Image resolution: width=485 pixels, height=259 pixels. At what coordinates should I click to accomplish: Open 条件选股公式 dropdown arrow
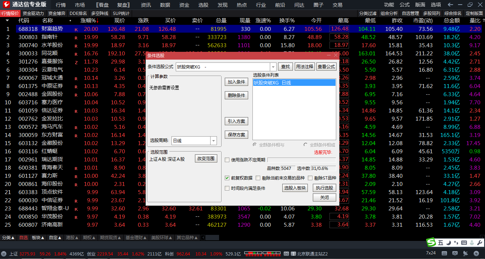(273, 67)
